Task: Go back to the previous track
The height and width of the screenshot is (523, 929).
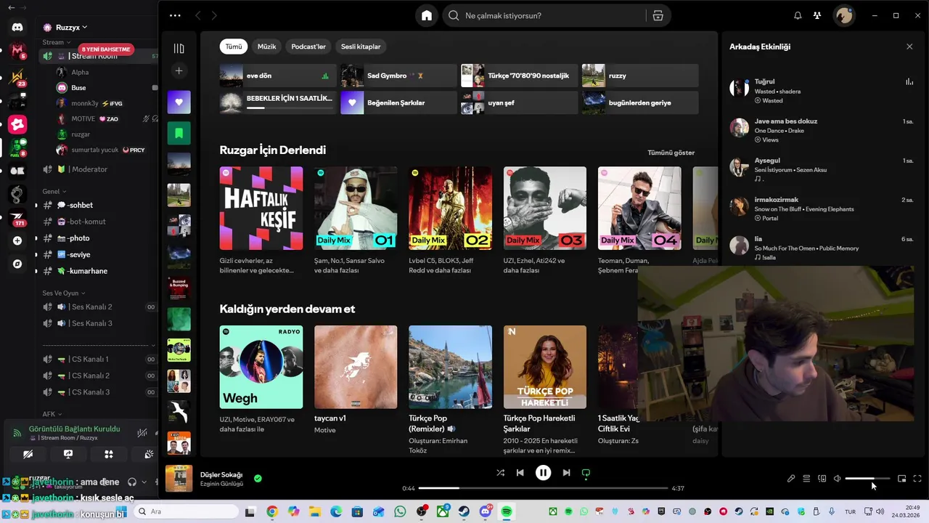Action: (x=520, y=473)
